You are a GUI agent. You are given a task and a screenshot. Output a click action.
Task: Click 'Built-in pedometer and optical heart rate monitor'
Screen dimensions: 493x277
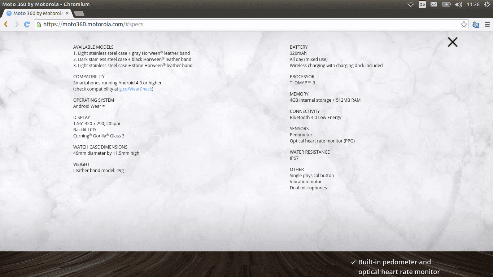pos(399,267)
